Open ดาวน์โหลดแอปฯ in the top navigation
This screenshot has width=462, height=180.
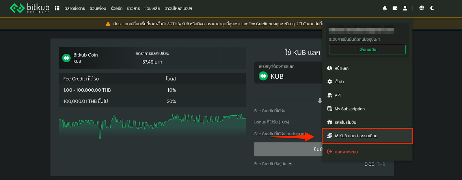click(178, 8)
